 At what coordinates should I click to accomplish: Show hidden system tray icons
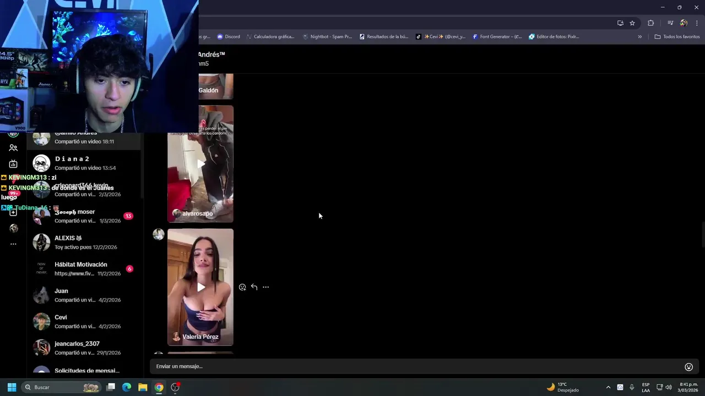tap(608, 387)
